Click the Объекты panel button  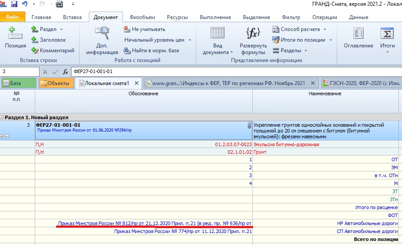(x=55, y=83)
